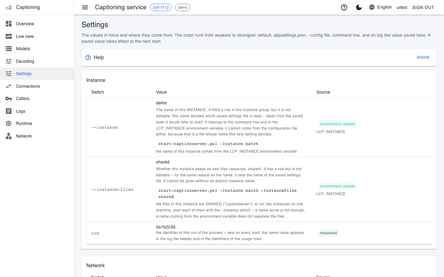
Task: Click environment variable badge in --instance row
Action: [338, 124]
